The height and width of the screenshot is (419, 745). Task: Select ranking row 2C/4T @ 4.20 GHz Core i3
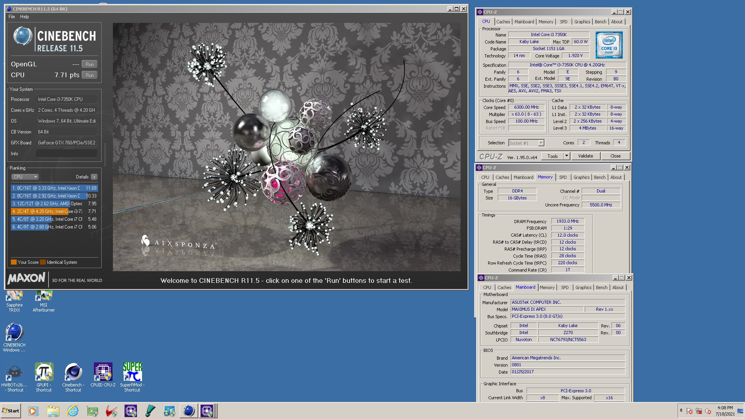(x=54, y=211)
